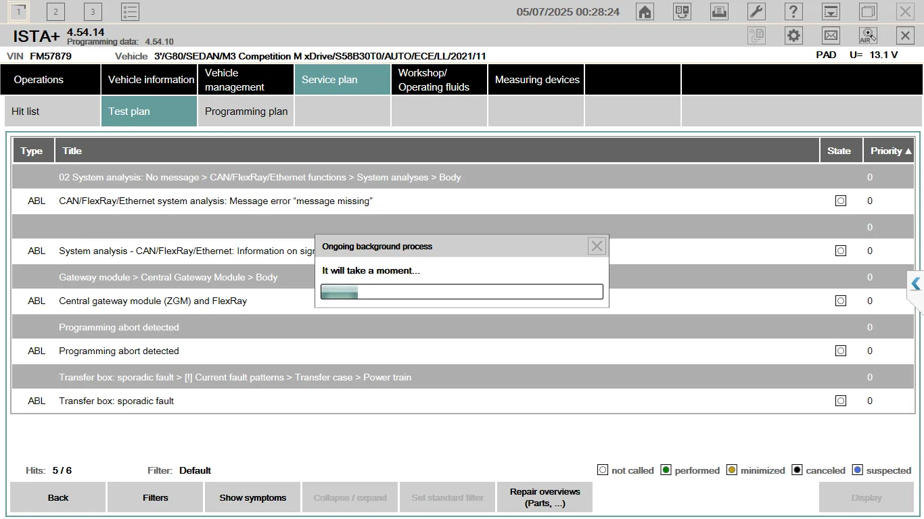Image resolution: width=924 pixels, height=519 pixels.
Task: Click the Filter: Default label
Action: 179,470
